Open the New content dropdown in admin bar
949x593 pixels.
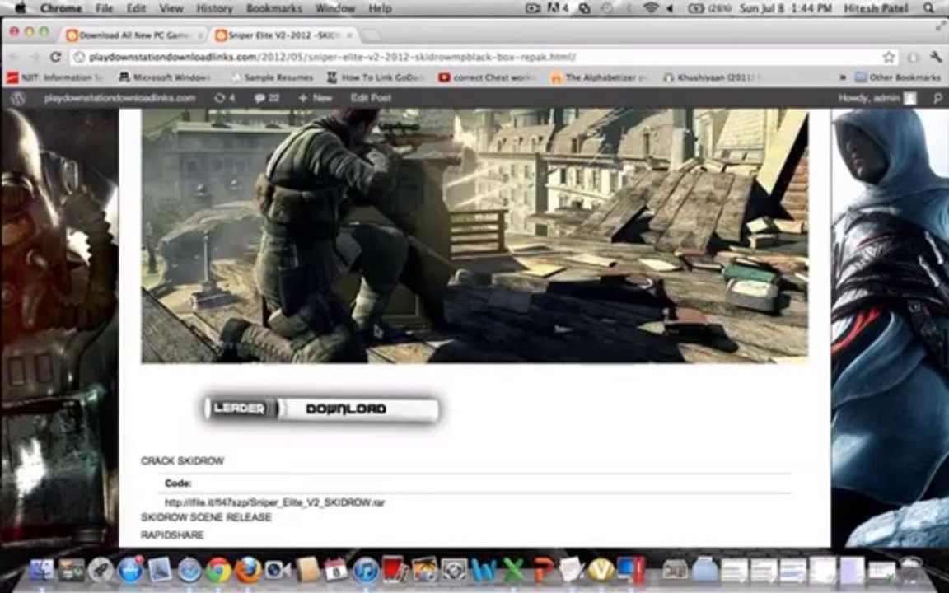(x=316, y=98)
